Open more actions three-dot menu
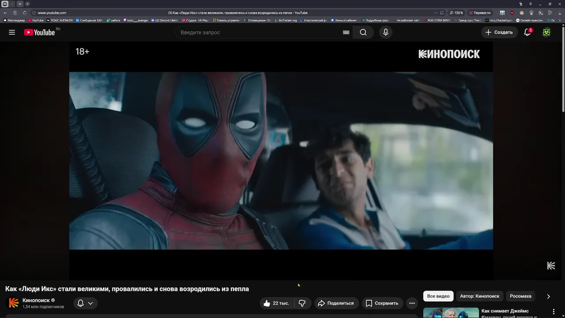 (x=412, y=303)
